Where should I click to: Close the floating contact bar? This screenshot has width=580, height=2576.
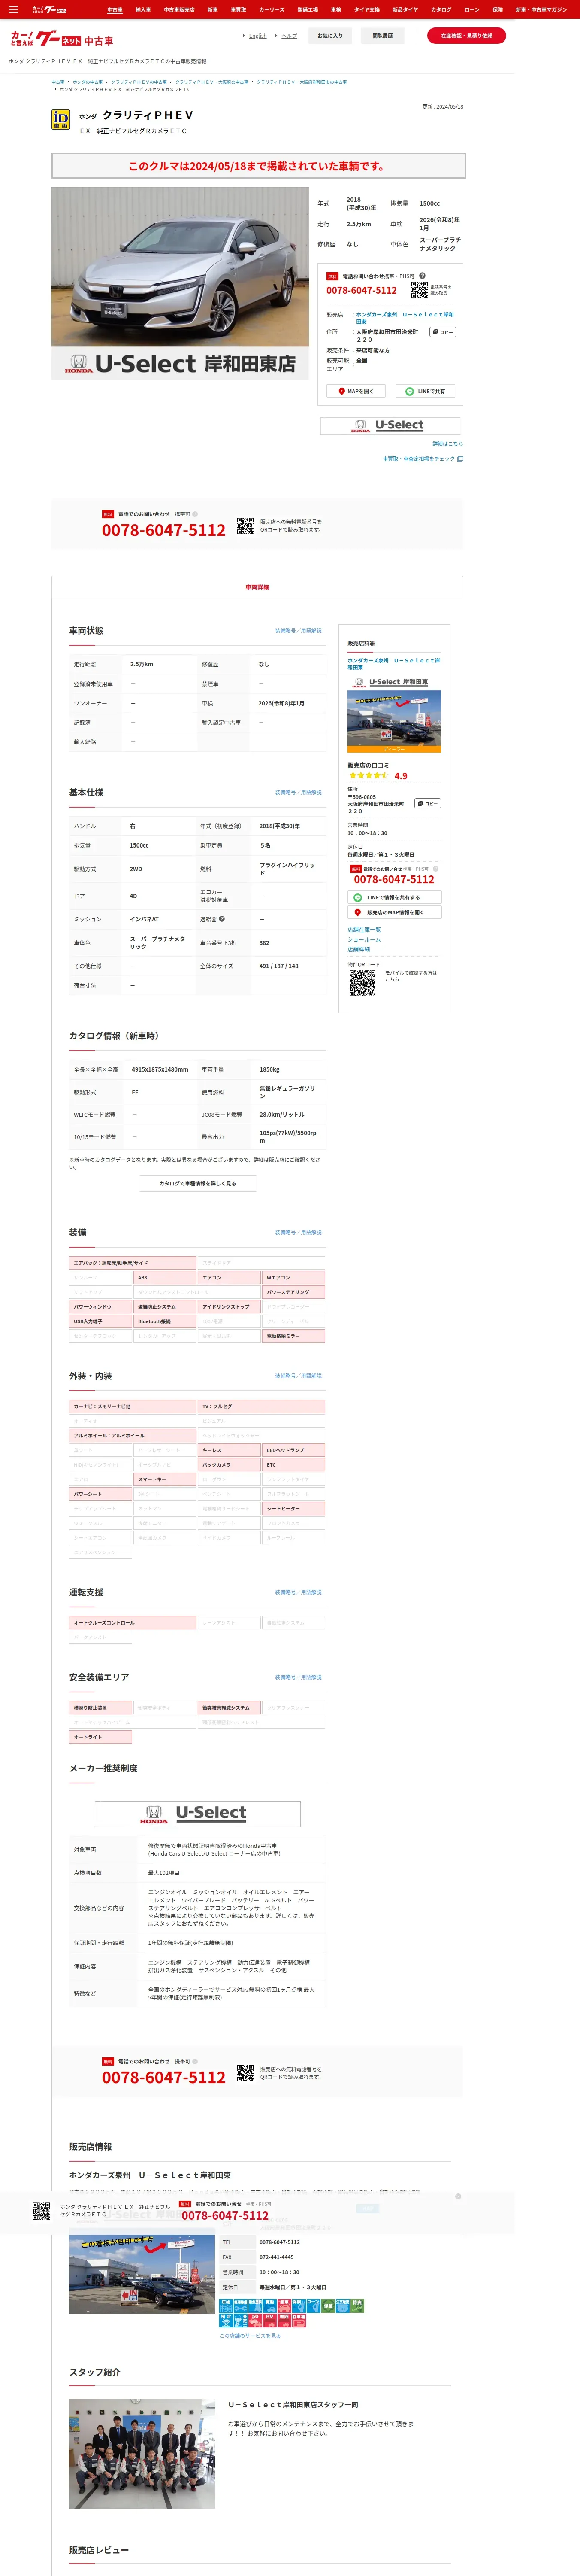pyautogui.click(x=458, y=2196)
